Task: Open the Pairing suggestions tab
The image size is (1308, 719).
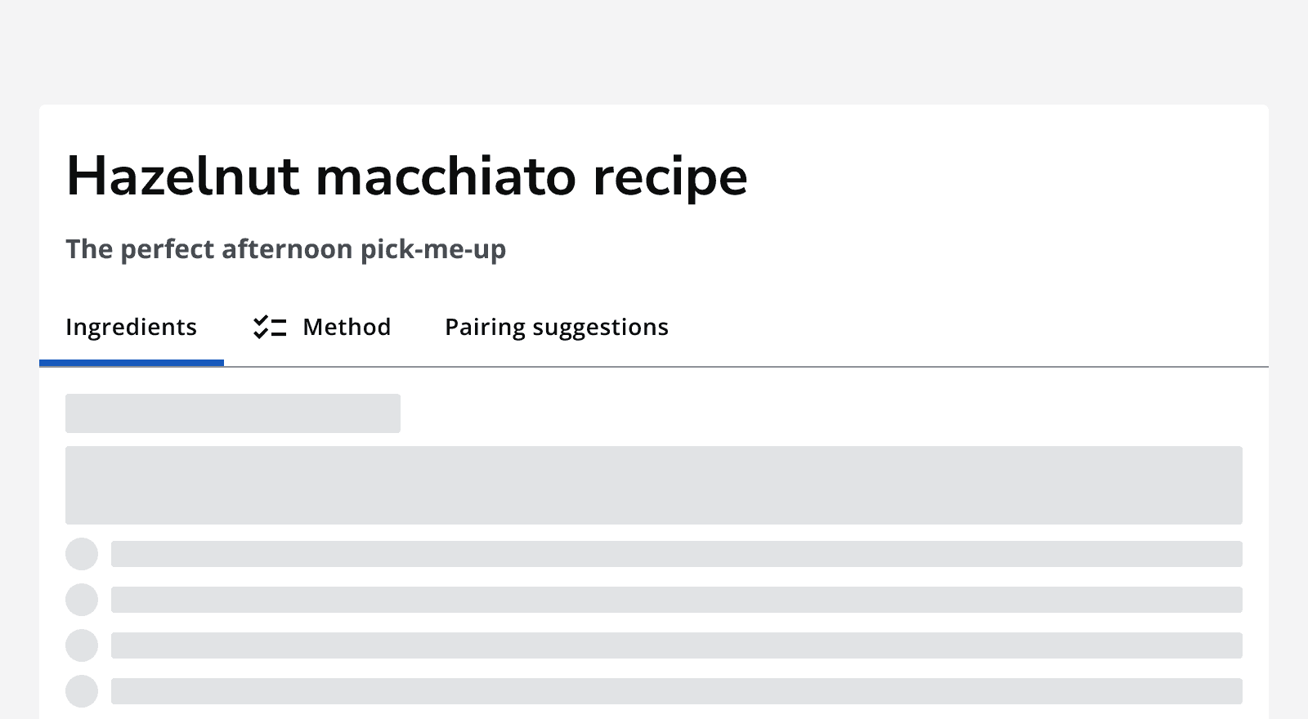Action: [556, 327]
